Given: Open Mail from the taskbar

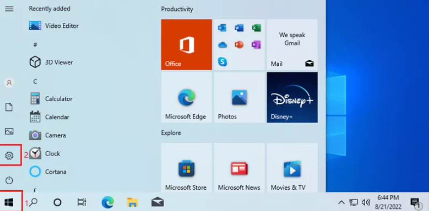Looking at the screenshot, I should (158, 202).
